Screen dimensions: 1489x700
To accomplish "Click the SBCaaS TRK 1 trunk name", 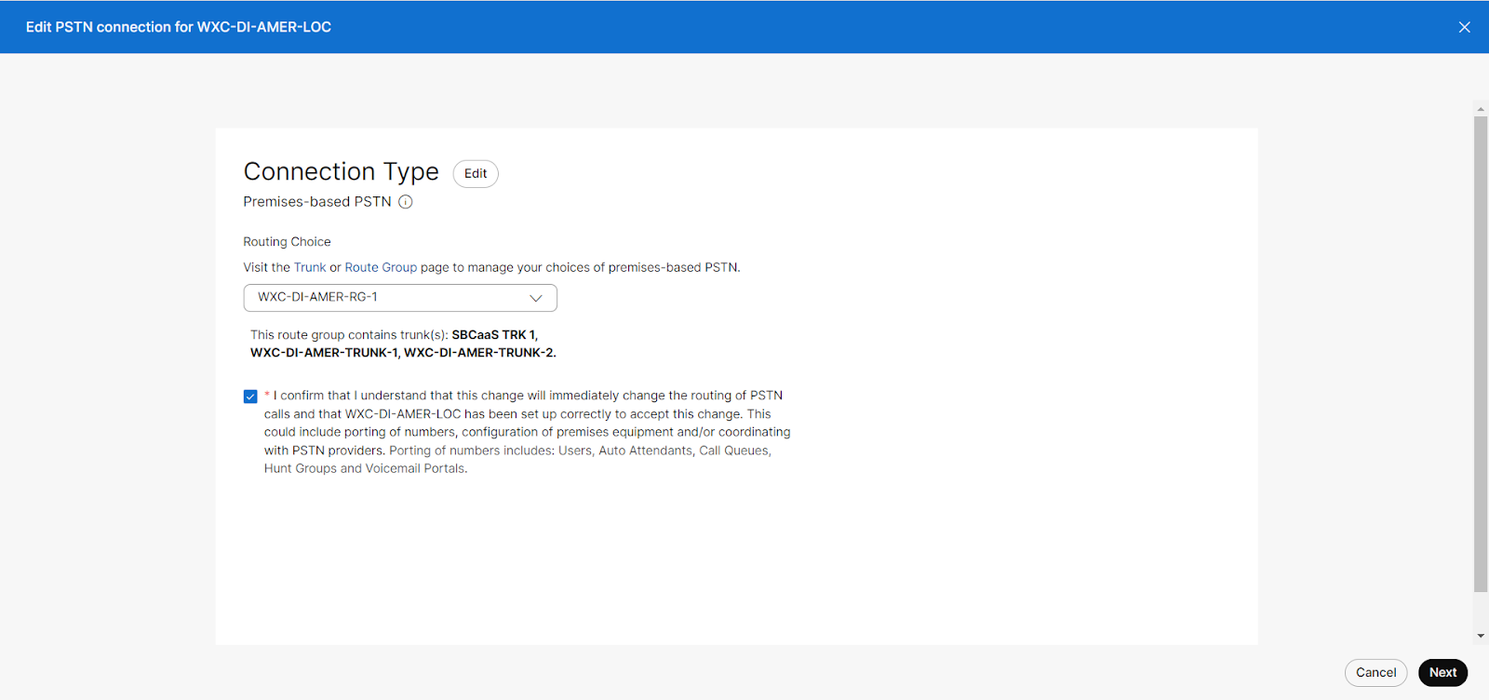I will click(x=493, y=335).
